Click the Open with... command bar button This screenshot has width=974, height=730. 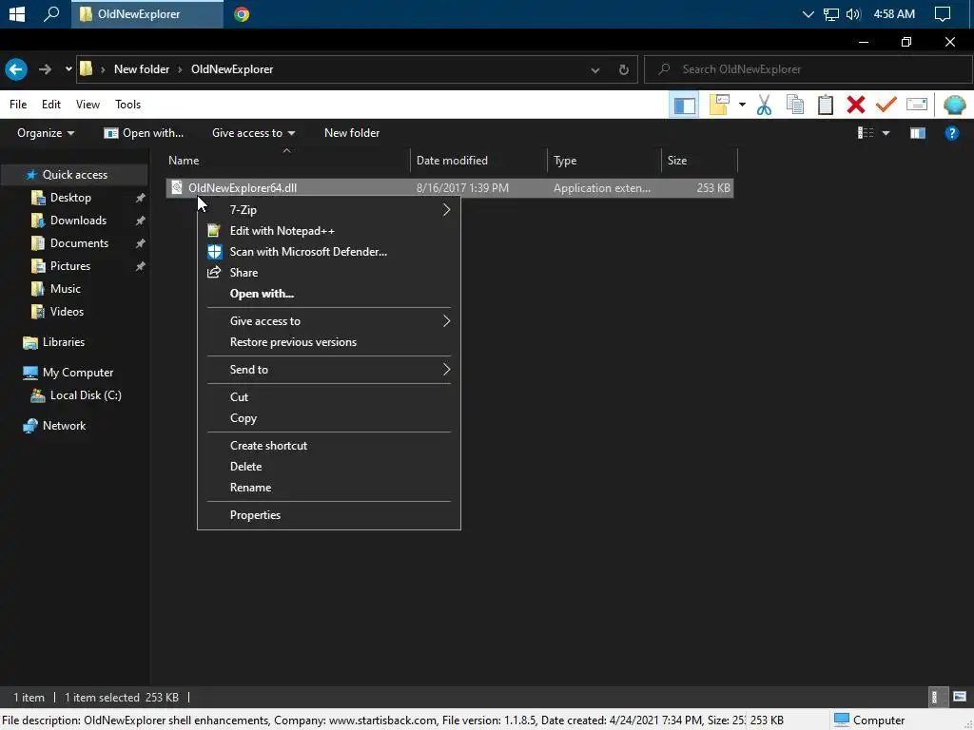tap(144, 133)
